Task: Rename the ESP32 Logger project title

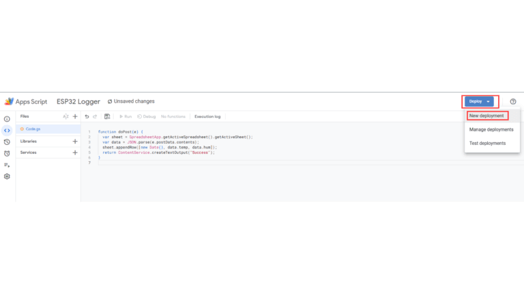Action: (x=78, y=101)
